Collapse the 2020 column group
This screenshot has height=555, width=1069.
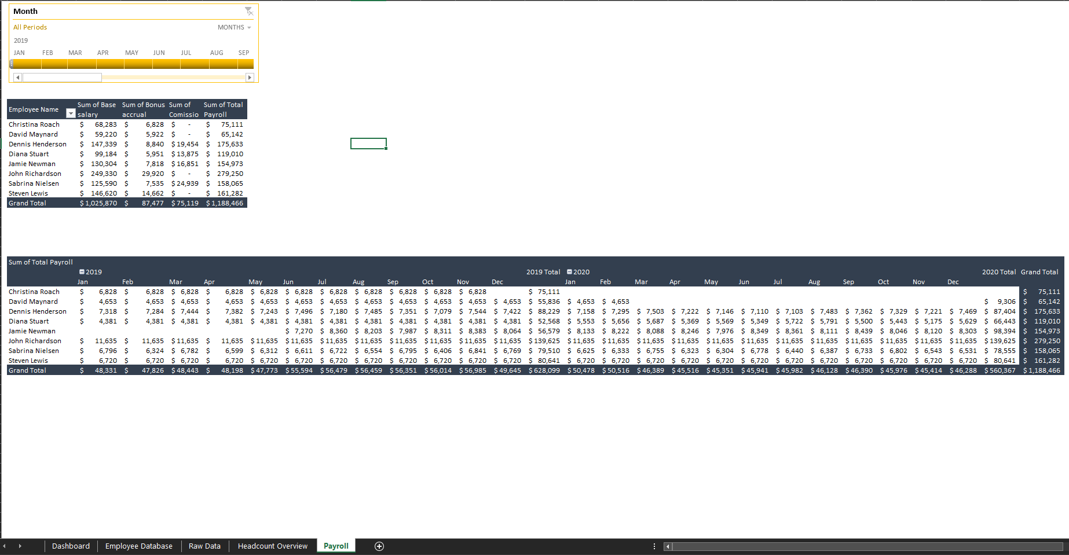point(569,271)
